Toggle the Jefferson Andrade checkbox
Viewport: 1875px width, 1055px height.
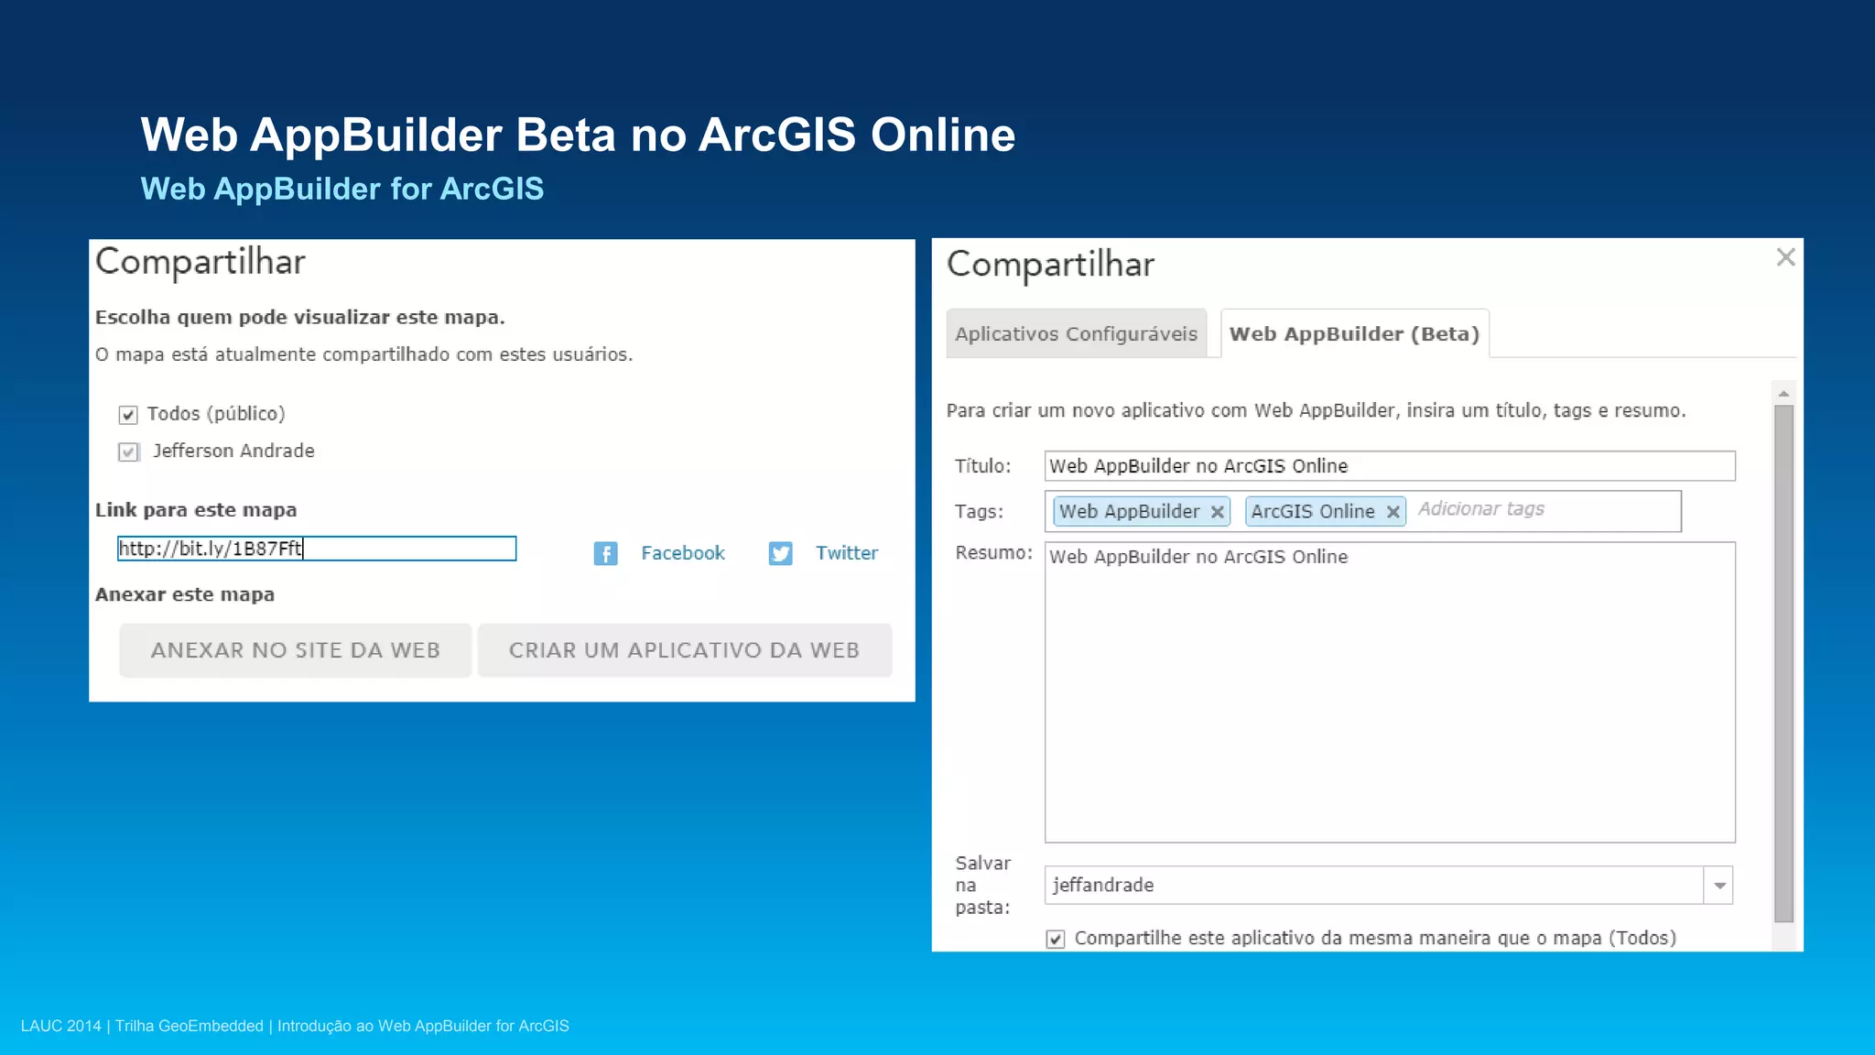[128, 451]
